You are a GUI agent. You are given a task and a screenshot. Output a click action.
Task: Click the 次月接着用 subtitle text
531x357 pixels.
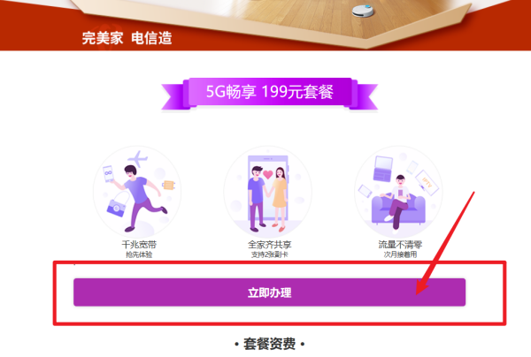400,254
